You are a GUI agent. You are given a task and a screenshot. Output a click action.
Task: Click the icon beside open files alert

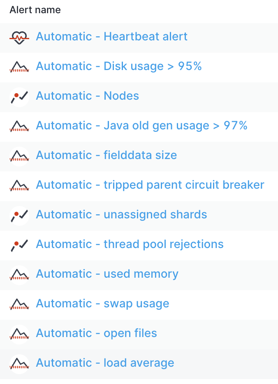pyautogui.click(x=19, y=334)
